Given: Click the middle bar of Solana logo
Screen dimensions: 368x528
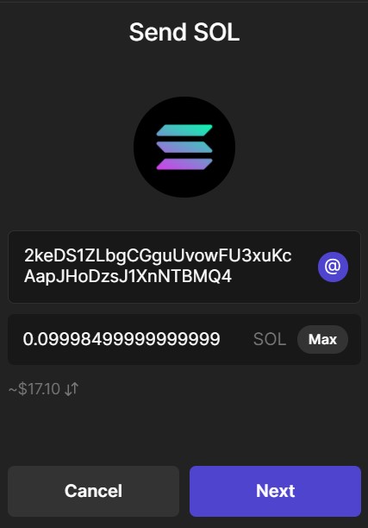Looking at the screenshot, I should [x=184, y=148].
